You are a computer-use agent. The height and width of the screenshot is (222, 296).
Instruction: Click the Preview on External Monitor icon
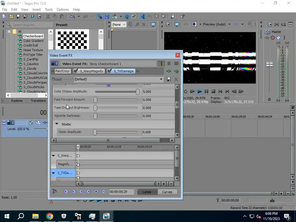pos(177,24)
